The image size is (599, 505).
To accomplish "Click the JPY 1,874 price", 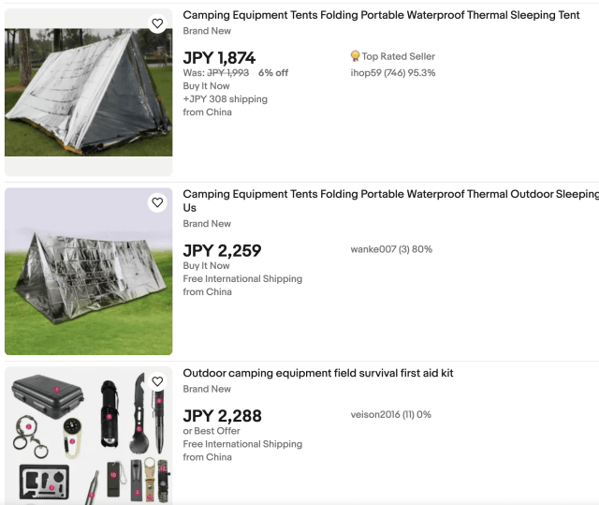I will click(219, 57).
